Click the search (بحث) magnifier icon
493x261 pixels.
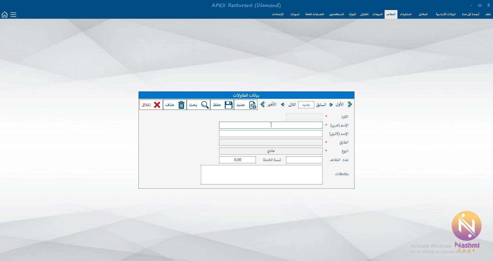(x=205, y=105)
